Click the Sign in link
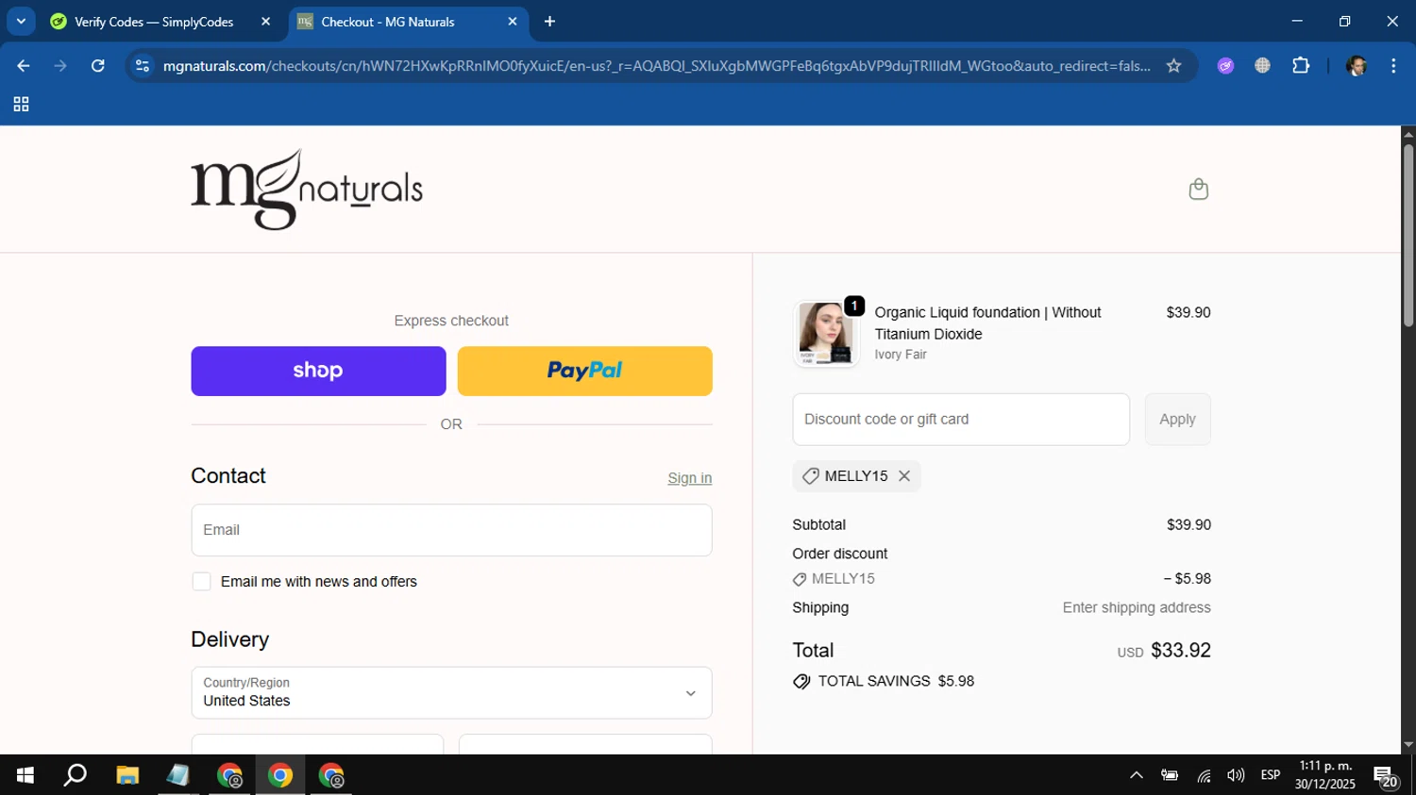Screen dimensions: 1416x795 689,478
